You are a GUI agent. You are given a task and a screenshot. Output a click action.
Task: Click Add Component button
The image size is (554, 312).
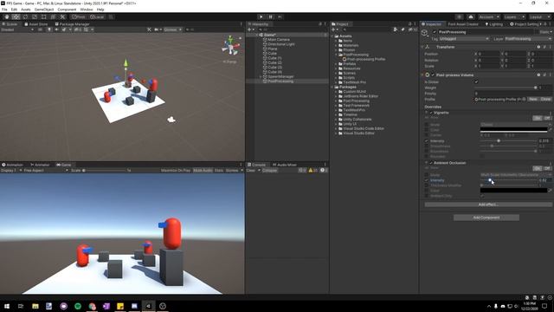click(486, 218)
